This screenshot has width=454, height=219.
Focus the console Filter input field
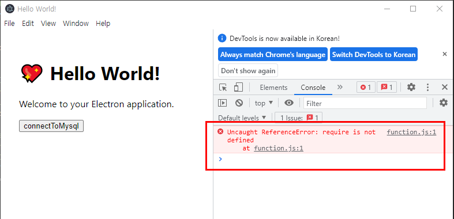click(x=365, y=103)
